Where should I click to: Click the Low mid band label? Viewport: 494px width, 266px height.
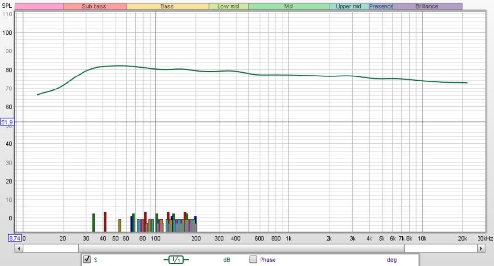229,7
